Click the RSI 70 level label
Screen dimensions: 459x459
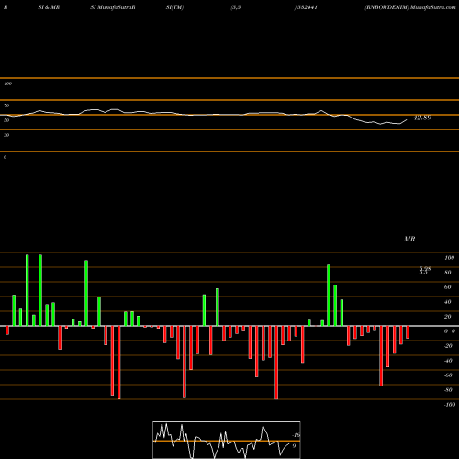pos(6,106)
